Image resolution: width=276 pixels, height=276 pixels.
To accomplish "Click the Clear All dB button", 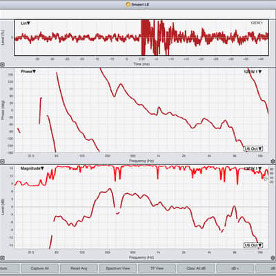I will [x=196, y=268].
